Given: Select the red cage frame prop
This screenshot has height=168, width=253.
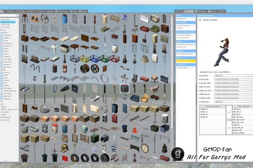Looking at the screenshot, I should [115, 58].
